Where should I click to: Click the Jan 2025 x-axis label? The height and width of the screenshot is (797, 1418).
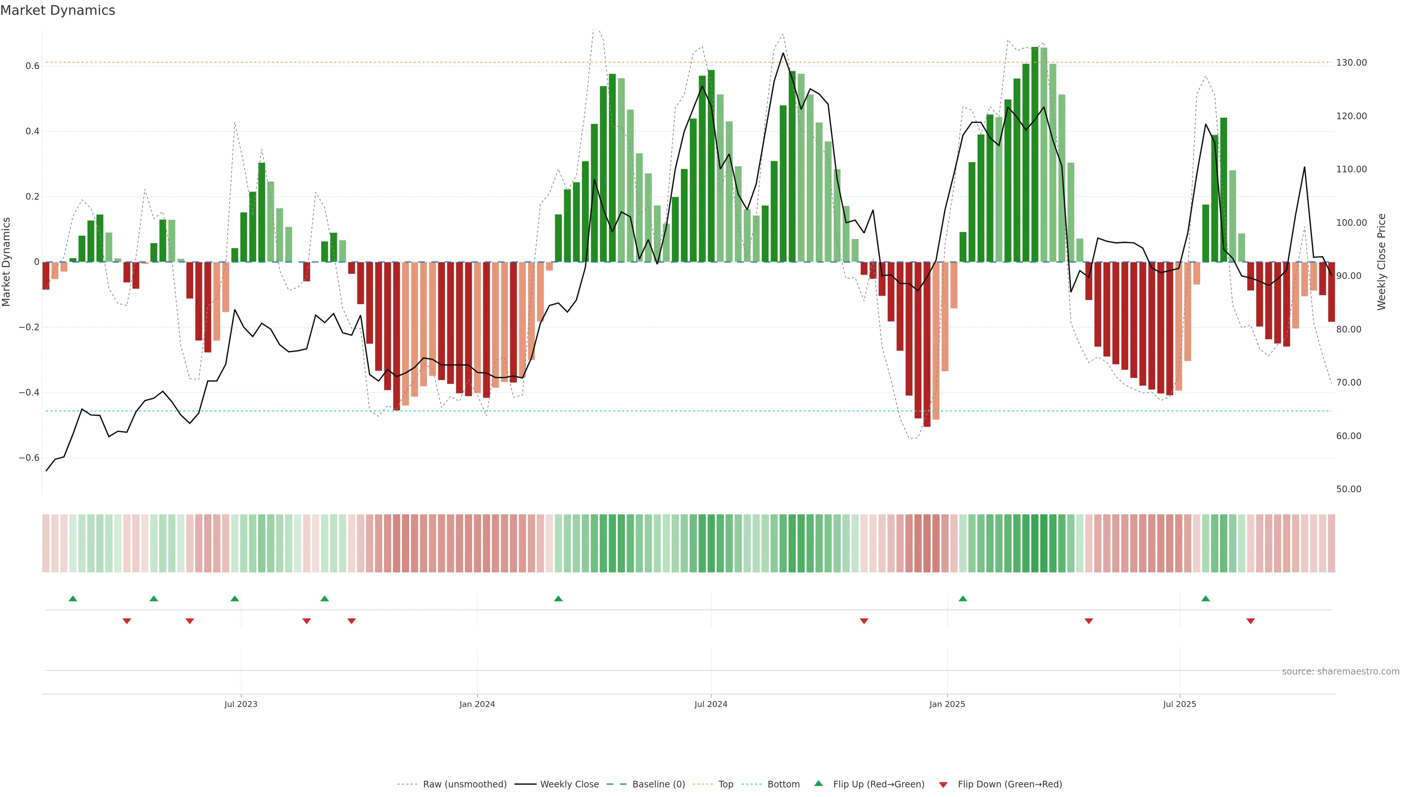tap(947, 704)
